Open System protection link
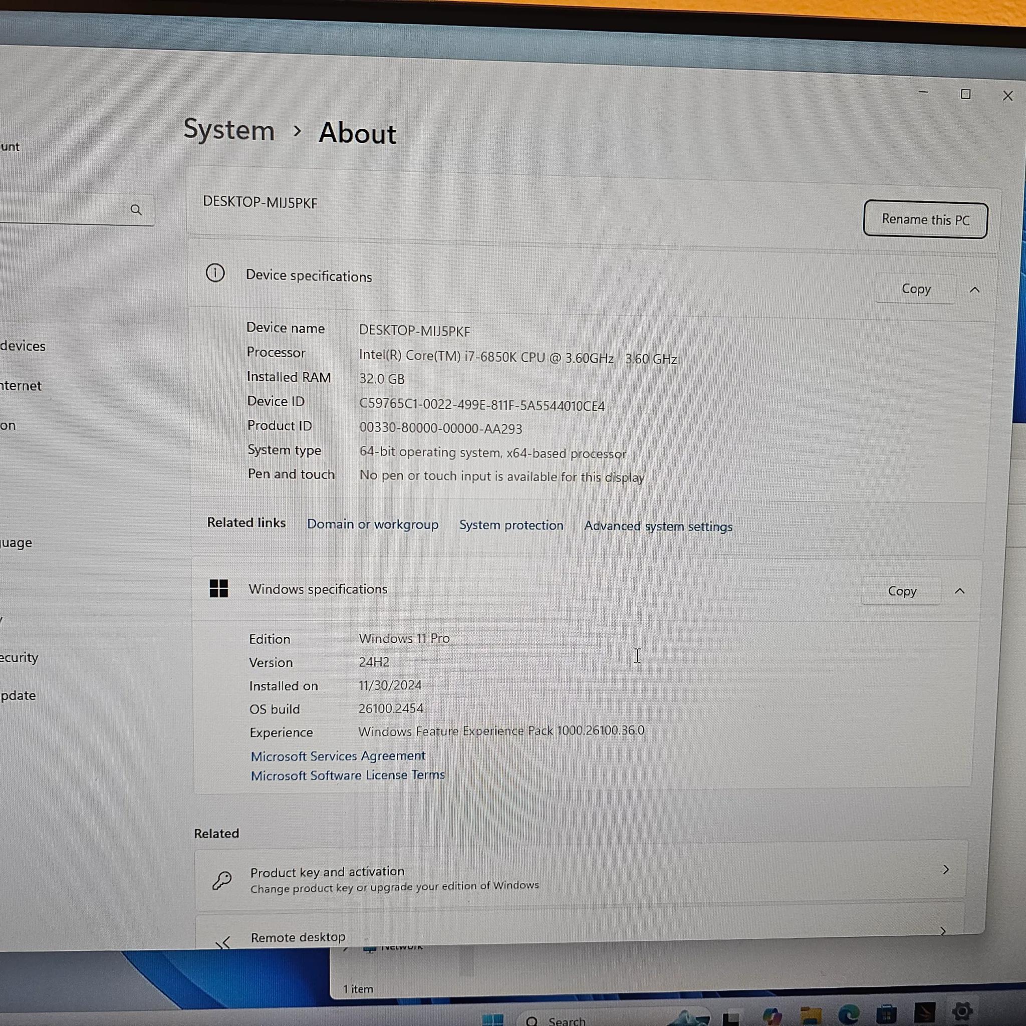 pos(511,525)
